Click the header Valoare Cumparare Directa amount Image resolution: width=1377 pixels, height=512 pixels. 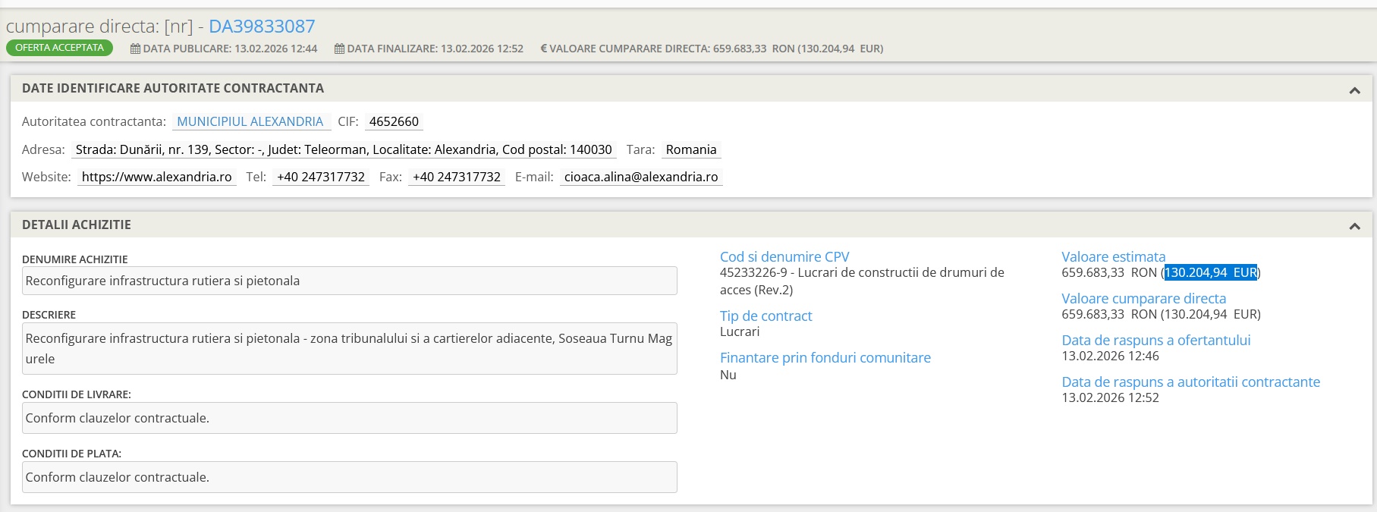[798, 49]
